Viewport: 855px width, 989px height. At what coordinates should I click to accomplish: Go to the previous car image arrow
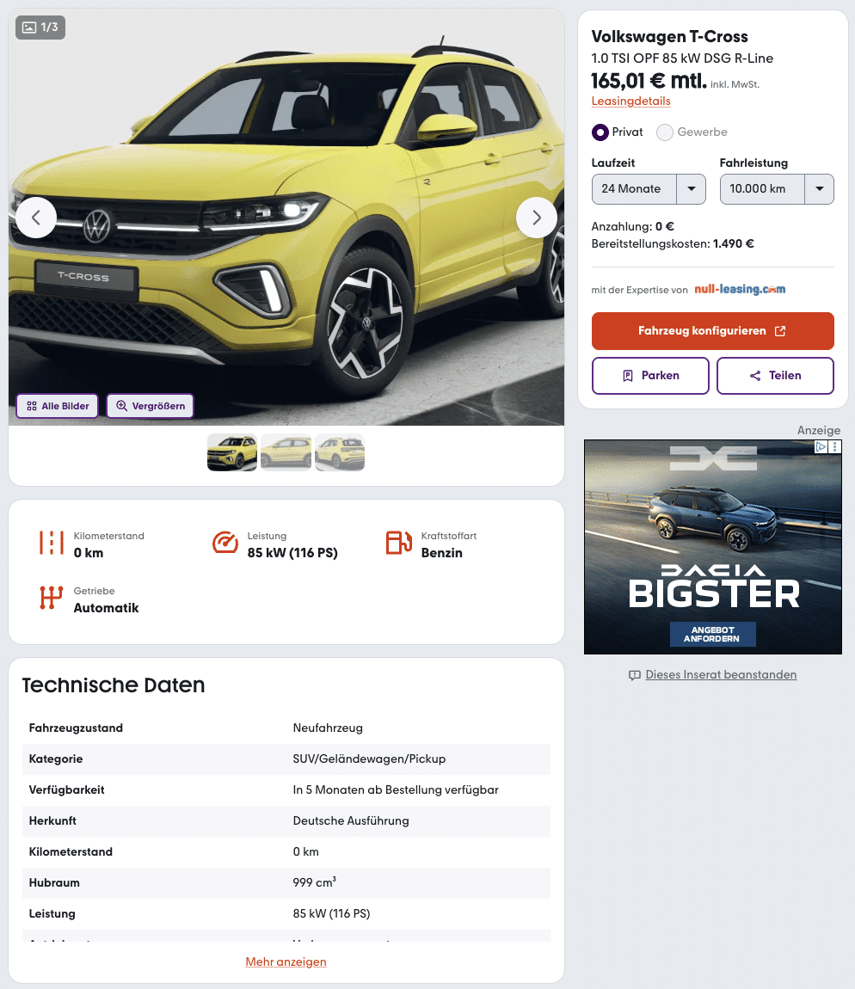(x=36, y=218)
